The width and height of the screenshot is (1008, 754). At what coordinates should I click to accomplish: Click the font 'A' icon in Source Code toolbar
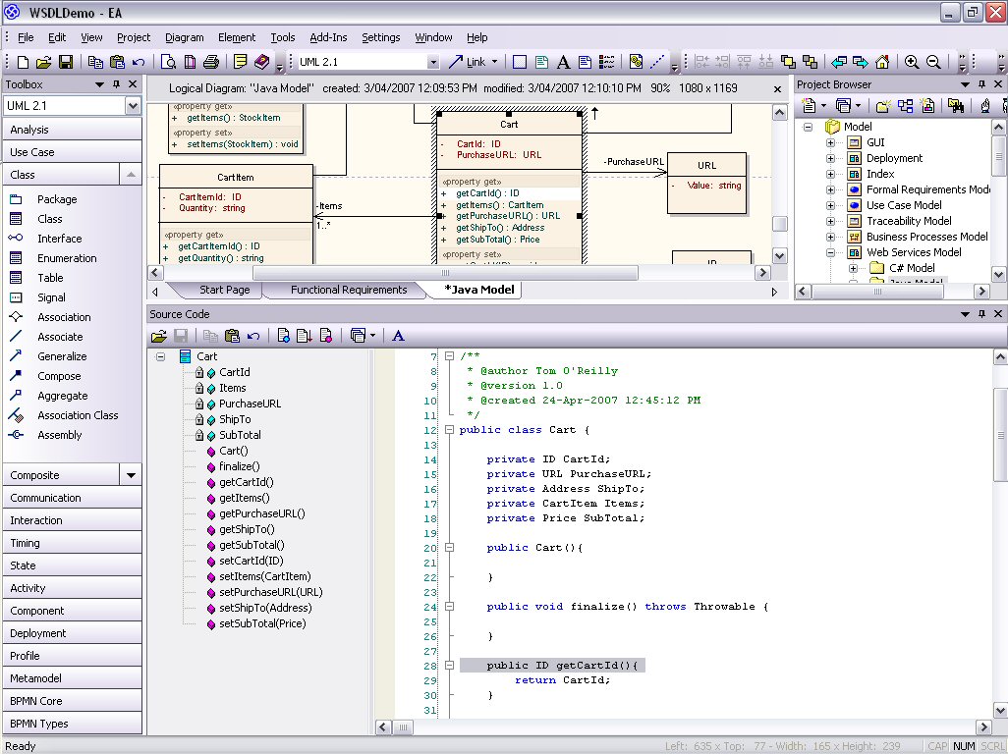pos(398,336)
